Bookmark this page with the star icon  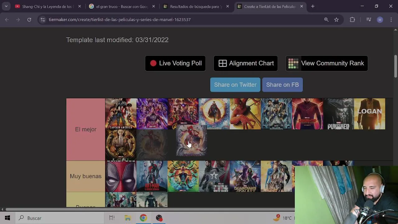pos(336,20)
